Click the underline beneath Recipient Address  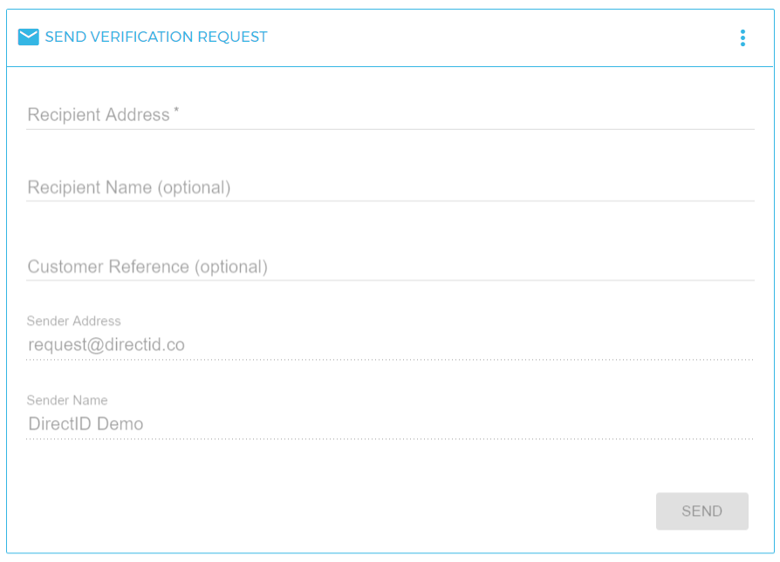point(390,129)
